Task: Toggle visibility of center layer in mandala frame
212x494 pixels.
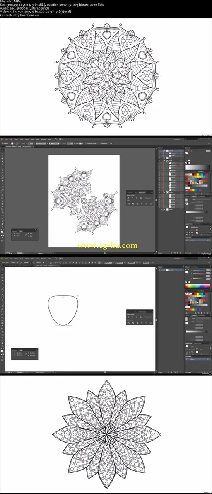Action: [159, 158]
